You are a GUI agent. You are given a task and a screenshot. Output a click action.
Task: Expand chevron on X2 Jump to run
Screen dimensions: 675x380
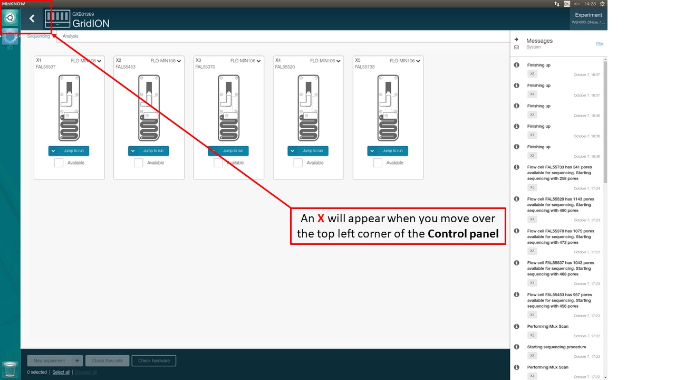tap(133, 150)
